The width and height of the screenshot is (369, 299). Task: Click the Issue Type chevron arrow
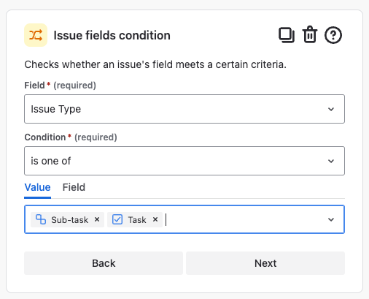tap(331, 109)
